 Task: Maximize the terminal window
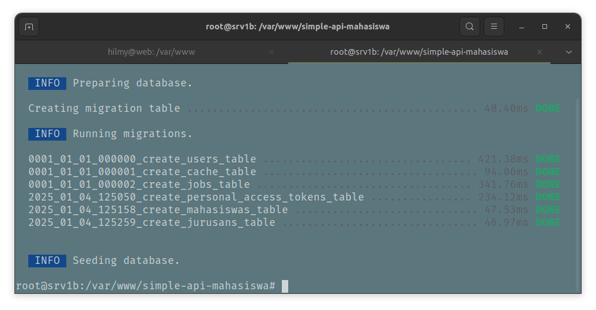click(x=545, y=27)
